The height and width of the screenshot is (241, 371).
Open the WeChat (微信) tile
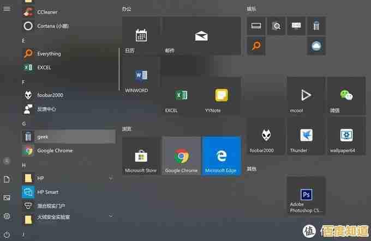point(346,96)
